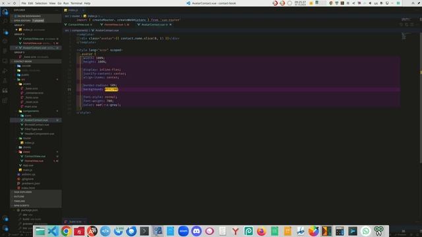Viewport: 422px width, 237px height.
Task: Open the Selection menu
Action: pos(41,3)
